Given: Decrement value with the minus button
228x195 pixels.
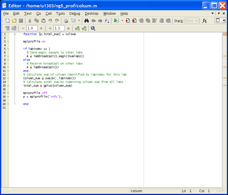Looking at the screenshot, I should pos(23,28).
